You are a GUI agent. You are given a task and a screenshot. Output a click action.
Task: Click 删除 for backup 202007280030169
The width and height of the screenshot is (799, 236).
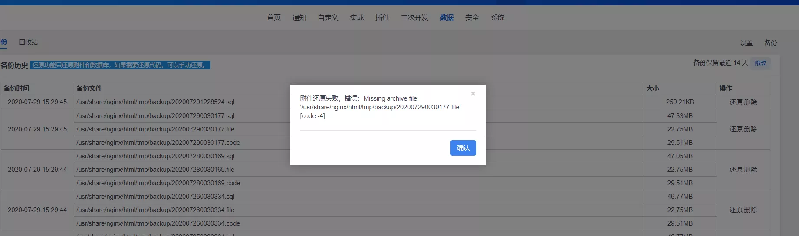(750, 169)
